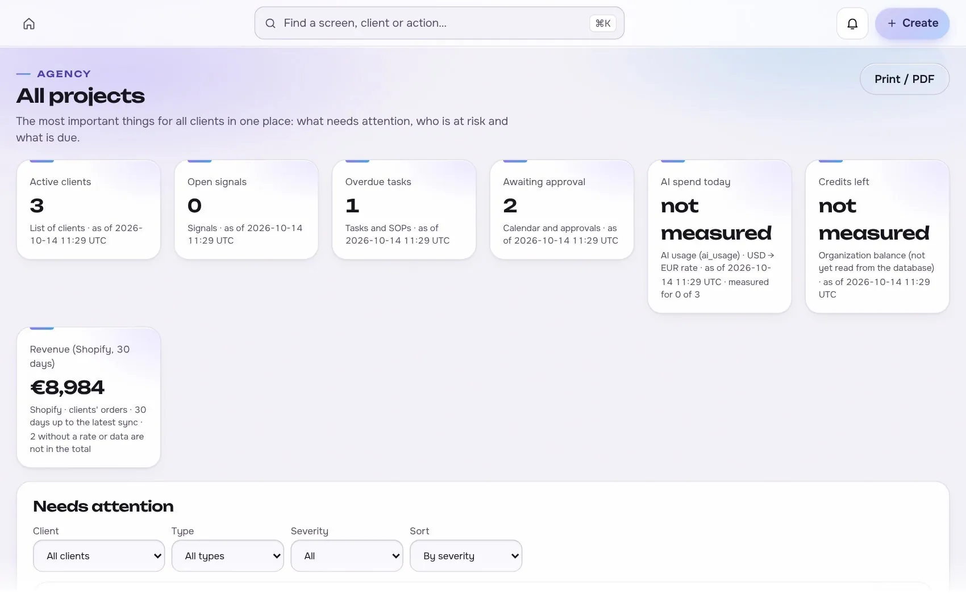Click the €8,984 revenue value
This screenshot has height=603, width=966.
click(x=67, y=387)
